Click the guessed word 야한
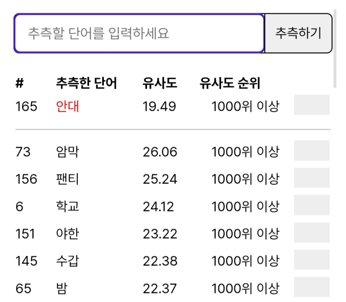Image resolution: width=346 pixels, height=302 pixels. point(67,234)
